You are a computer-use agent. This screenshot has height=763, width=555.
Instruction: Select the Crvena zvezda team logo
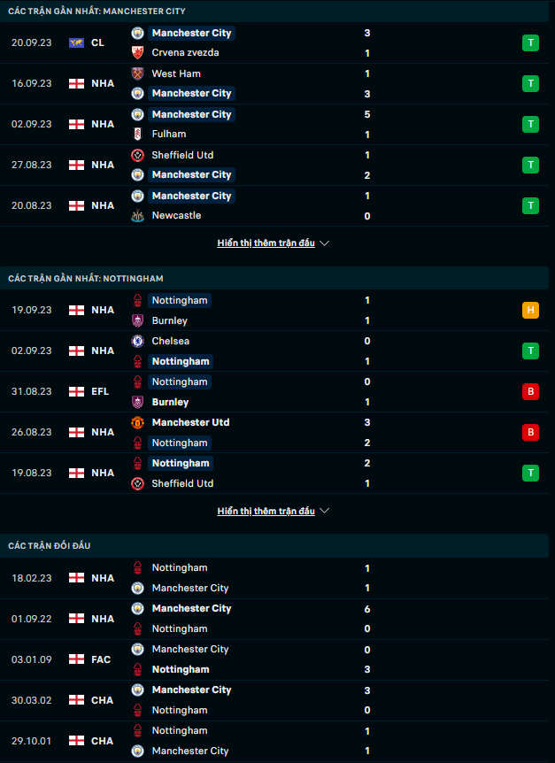pyautogui.click(x=136, y=52)
